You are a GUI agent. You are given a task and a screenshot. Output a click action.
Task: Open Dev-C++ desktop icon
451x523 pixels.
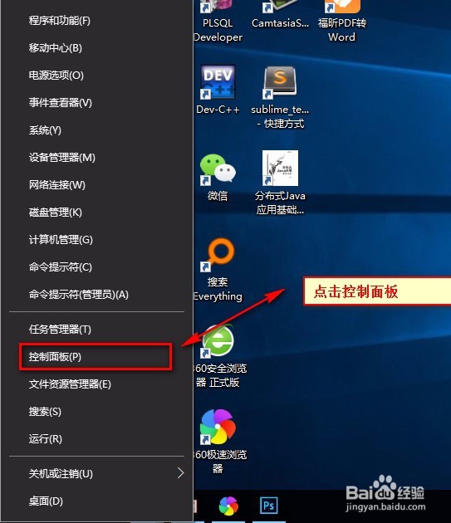point(218,90)
